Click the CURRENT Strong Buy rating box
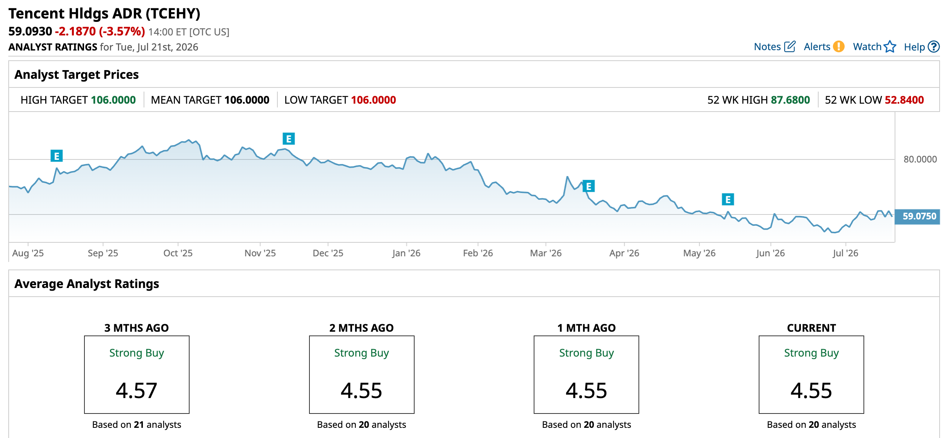Image resolution: width=943 pixels, height=438 pixels. (811, 375)
